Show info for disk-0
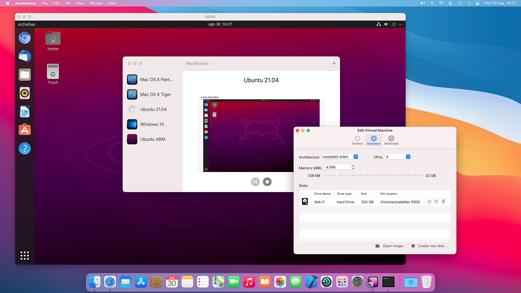The image size is (521, 293). (x=429, y=202)
